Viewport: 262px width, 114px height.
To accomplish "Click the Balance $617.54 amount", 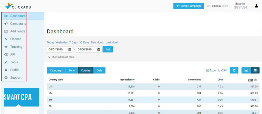I will point(241,7).
